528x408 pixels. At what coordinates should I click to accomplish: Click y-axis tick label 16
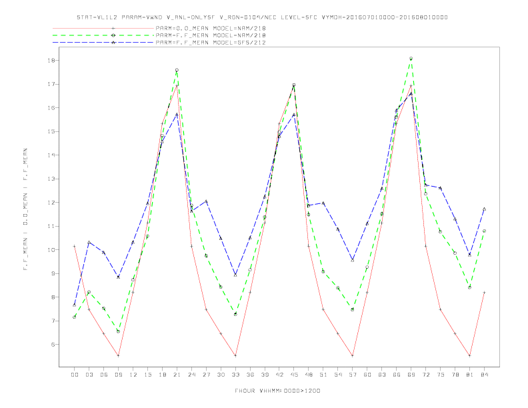point(51,108)
